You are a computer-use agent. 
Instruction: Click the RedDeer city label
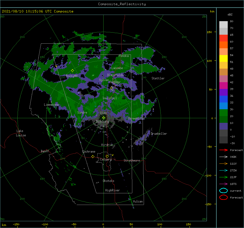click(115, 82)
